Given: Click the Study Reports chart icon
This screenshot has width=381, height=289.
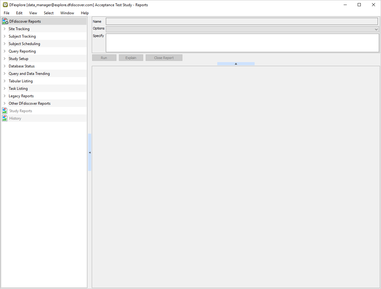Looking at the screenshot, I should 5,111.
